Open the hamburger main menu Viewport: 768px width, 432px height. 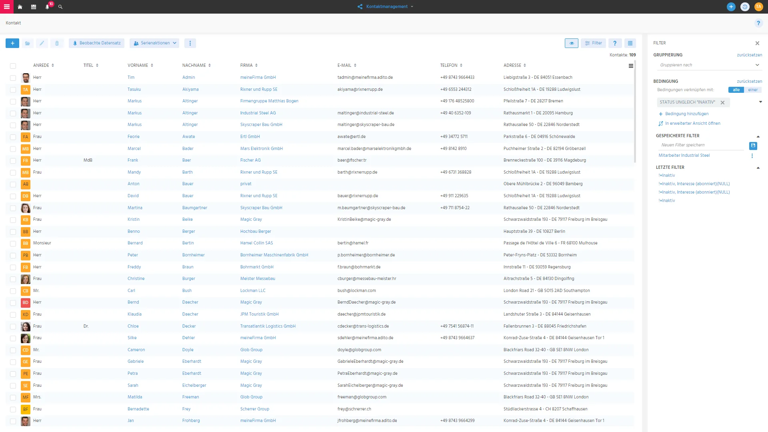click(x=7, y=7)
